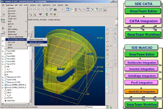Select the Draft tool icon
This screenshot has height=109, width=163.
coord(107,83)
